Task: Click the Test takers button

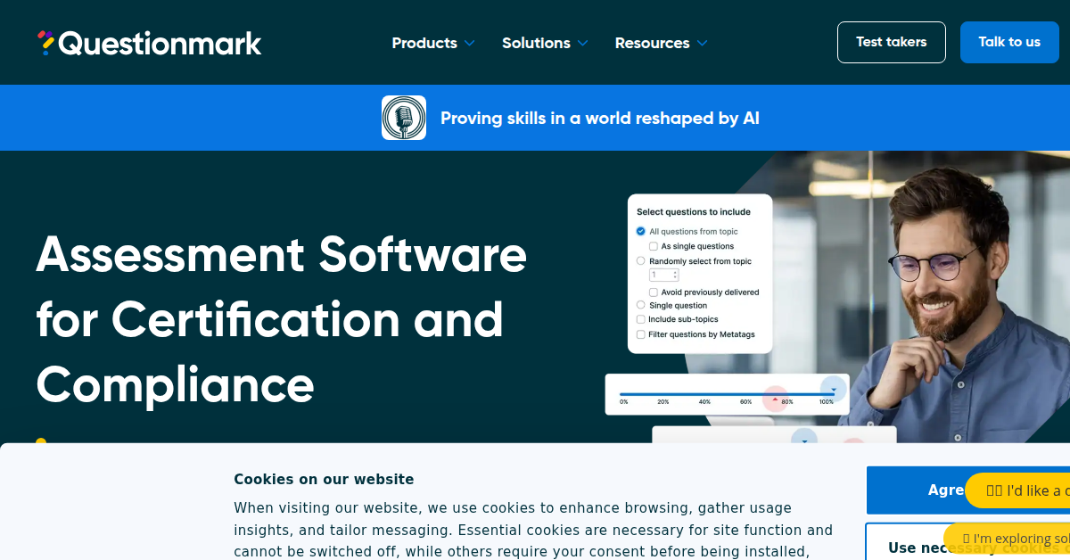Action: click(x=891, y=42)
